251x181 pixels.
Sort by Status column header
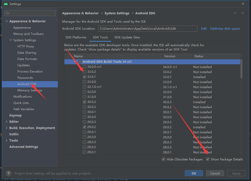pyautogui.click(x=216, y=56)
